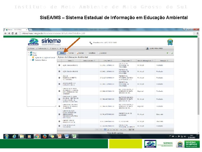The image size is (202, 152).
Task: Click the Novo toolbar button
Action: [x=61, y=53]
